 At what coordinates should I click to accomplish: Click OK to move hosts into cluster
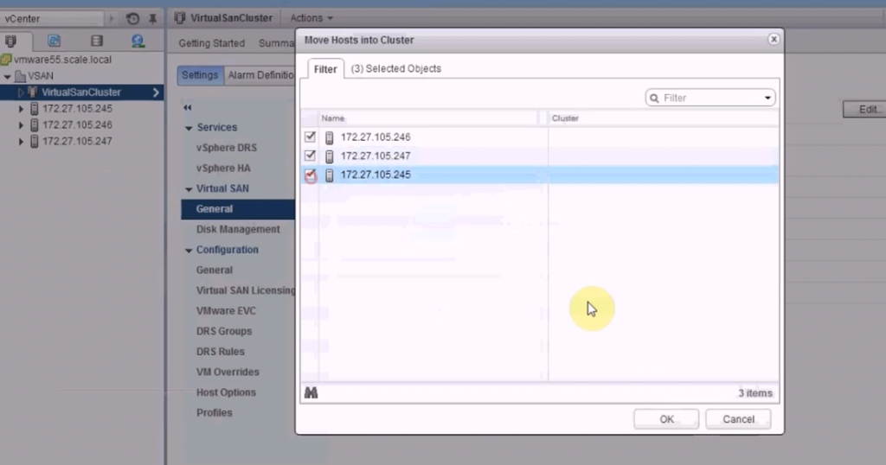pyautogui.click(x=666, y=419)
